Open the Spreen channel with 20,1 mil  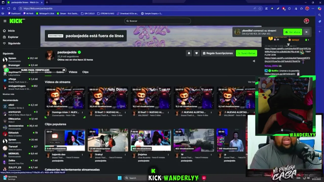point(20,59)
